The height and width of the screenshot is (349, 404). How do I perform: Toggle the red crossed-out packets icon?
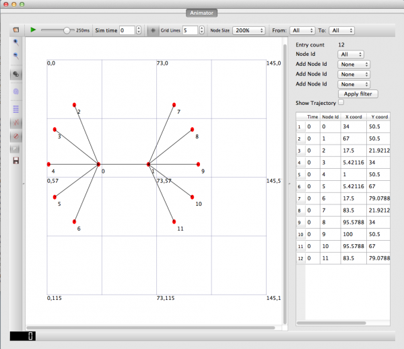coord(16,123)
